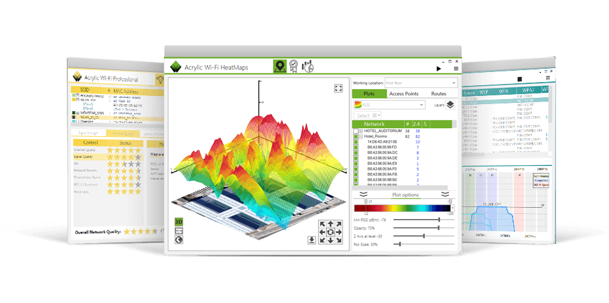The width and height of the screenshot is (609, 303).
Task: Click the Acrylic Wi-Fi Professional yellow logo
Action: pyautogui.click(x=77, y=77)
